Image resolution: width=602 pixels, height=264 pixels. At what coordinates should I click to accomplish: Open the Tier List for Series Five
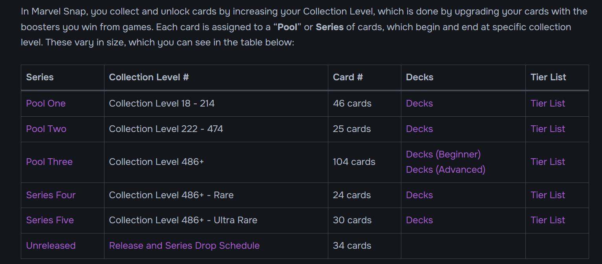548,220
